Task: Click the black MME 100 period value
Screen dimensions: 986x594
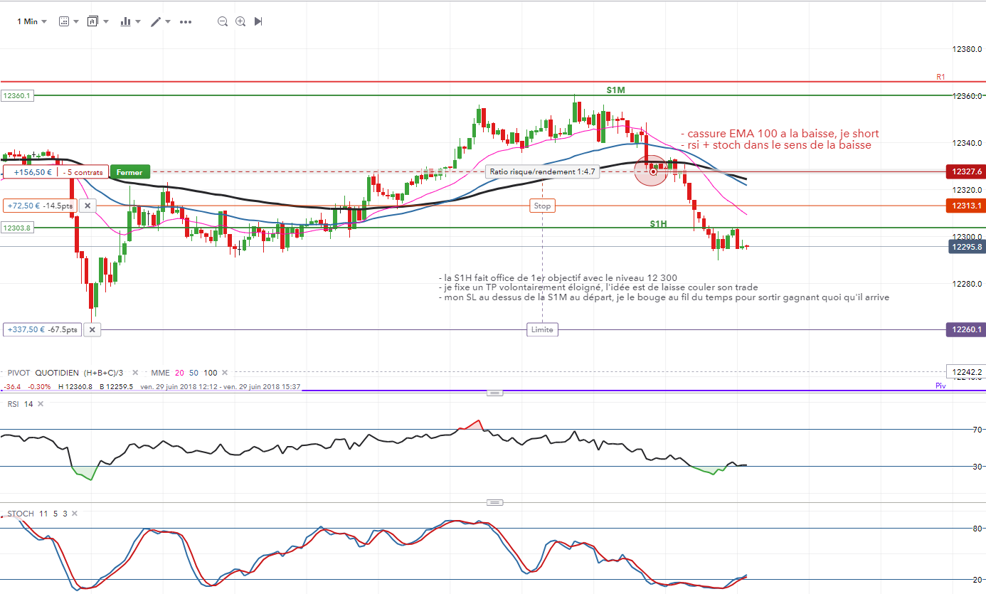Action: 211,373
